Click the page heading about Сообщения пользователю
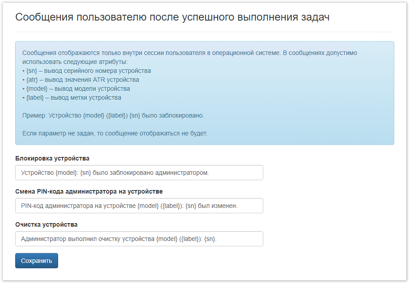This screenshot has width=409, height=283. point(173,17)
